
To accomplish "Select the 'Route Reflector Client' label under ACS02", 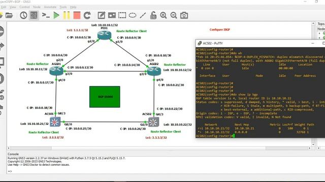I will 166,131.
